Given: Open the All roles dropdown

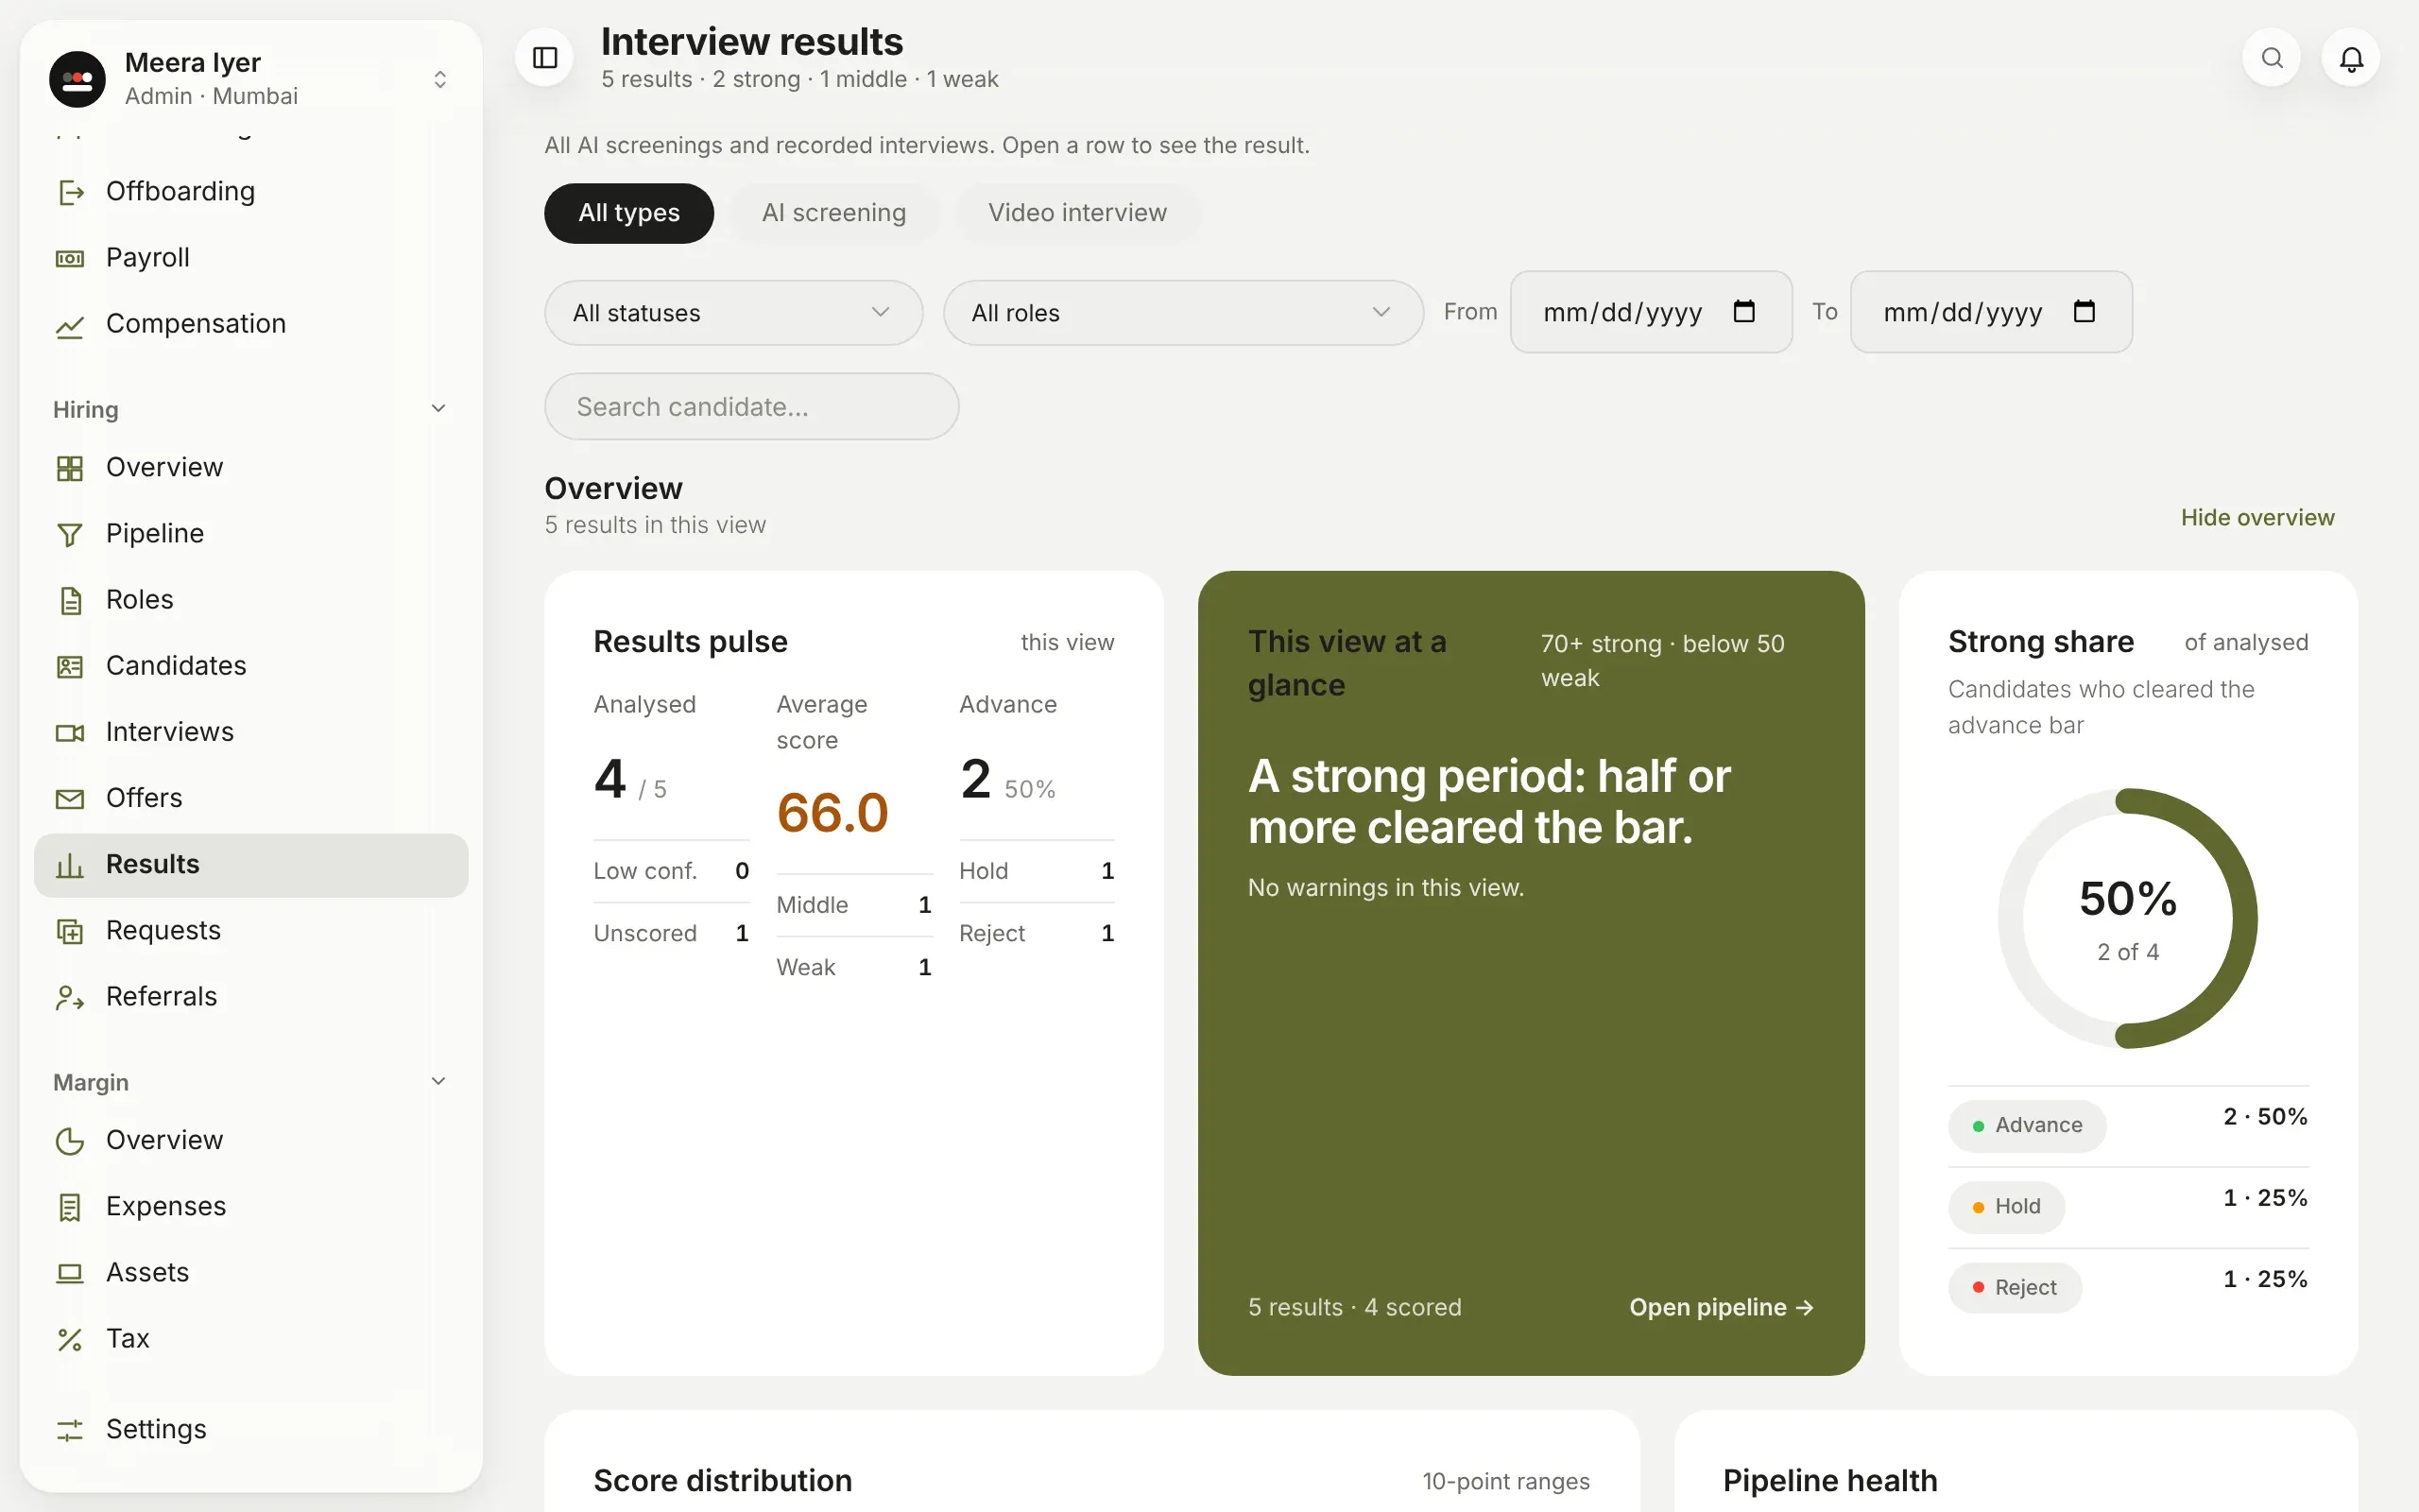Looking at the screenshot, I should pos(1183,313).
